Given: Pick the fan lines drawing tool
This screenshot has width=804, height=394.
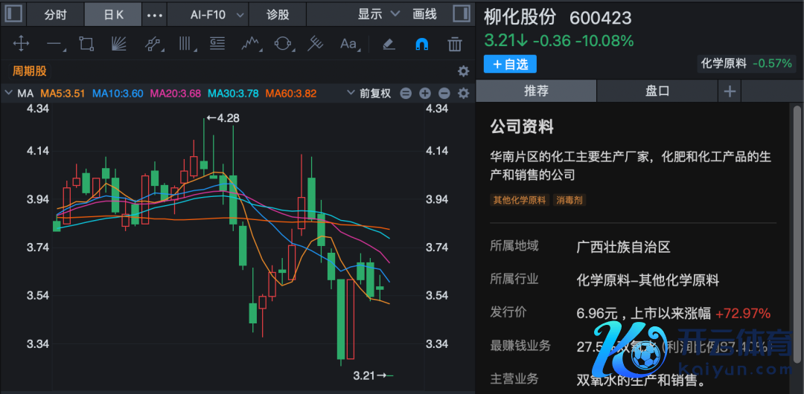Looking at the screenshot, I should [x=119, y=44].
